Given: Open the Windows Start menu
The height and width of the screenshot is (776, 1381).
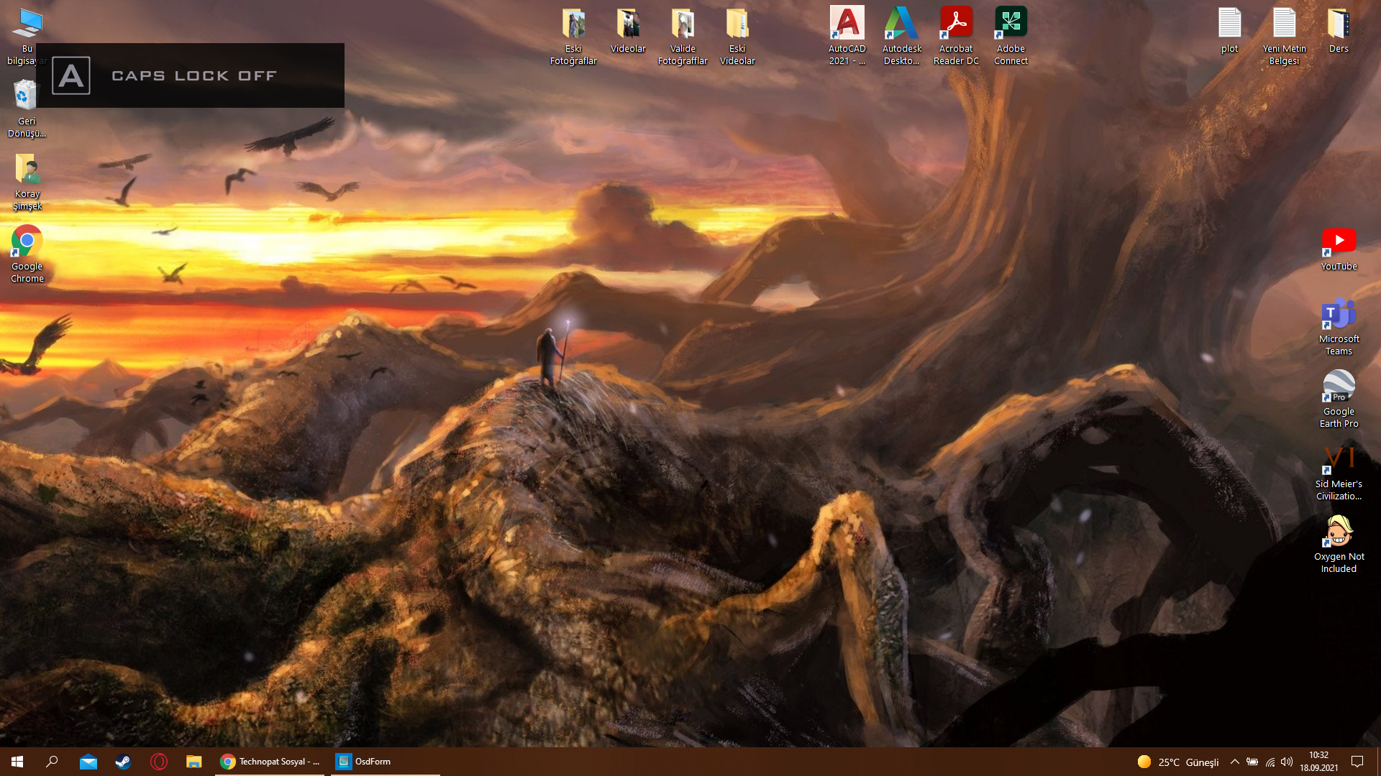Looking at the screenshot, I should coord(17,762).
